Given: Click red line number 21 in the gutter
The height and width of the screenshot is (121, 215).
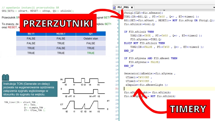Looking at the screenshot, I should (117, 88).
